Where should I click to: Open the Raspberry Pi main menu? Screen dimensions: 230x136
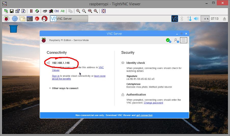[x=6, y=19]
